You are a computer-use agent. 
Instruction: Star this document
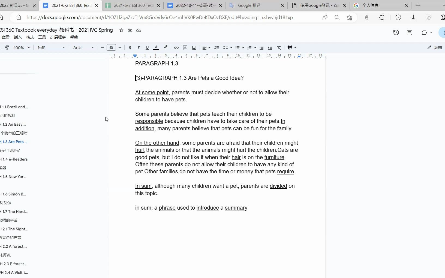(x=121, y=30)
